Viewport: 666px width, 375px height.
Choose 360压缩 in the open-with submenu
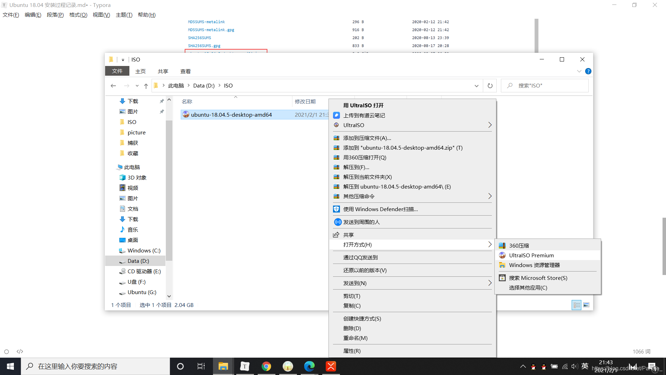[547, 245]
